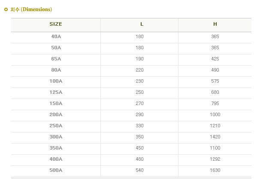263x189 pixels.
Task: Click the 150A row label
Action: pos(56,103)
